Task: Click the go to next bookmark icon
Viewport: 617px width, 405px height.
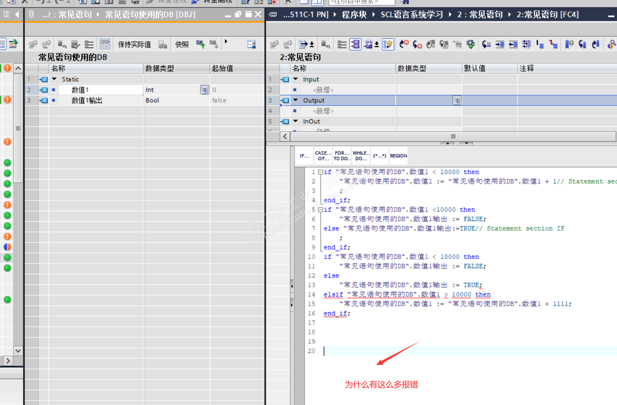Action: pos(583,44)
